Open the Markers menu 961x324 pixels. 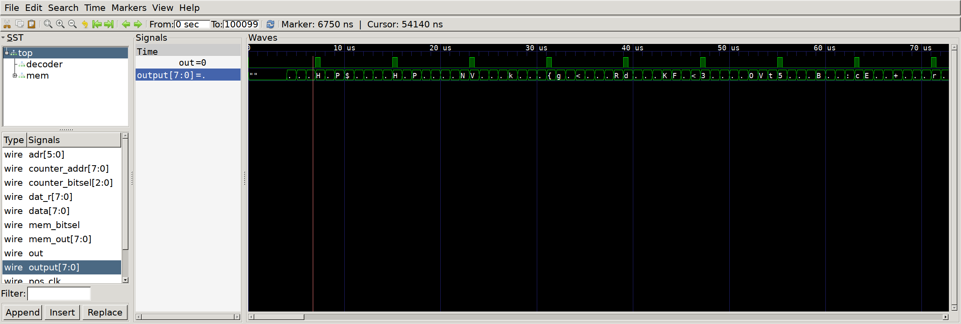click(129, 8)
